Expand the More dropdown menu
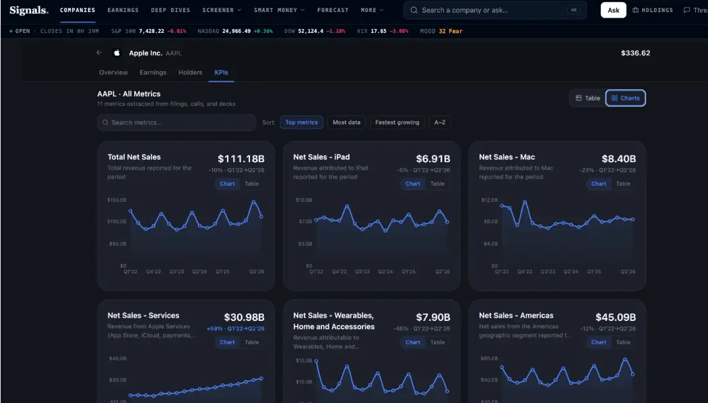Image resolution: width=708 pixels, height=403 pixels. coord(372,10)
